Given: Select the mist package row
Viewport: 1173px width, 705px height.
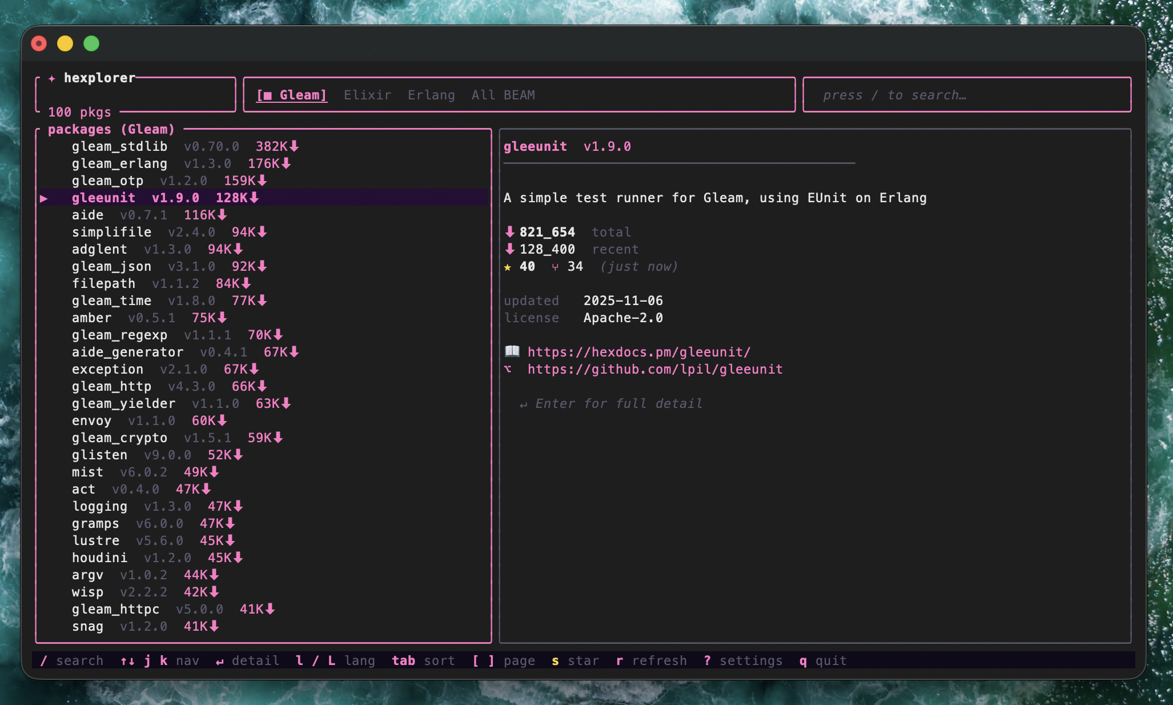Looking at the screenshot, I should pos(264,472).
